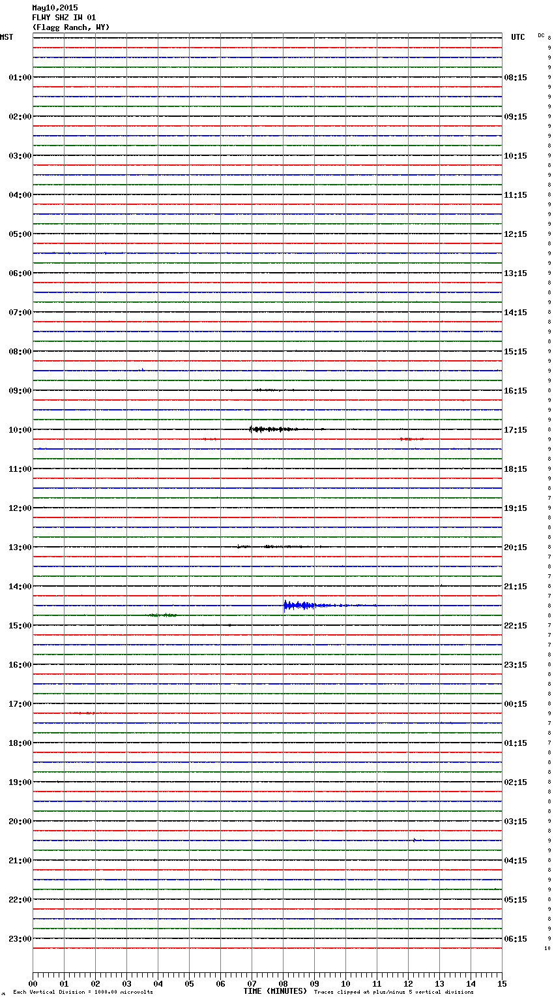Viewport: 554px width, 1001px height.
Task: Click the 23:00 MST time label
Action: (20, 939)
